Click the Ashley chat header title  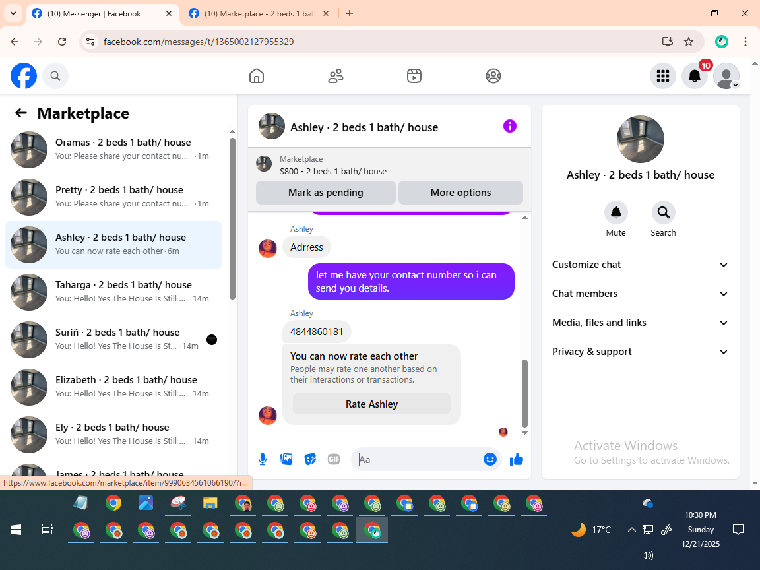click(x=364, y=127)
